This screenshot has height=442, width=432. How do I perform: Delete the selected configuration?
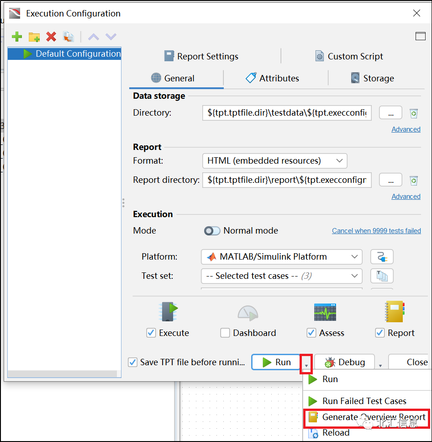click(51, 37)
